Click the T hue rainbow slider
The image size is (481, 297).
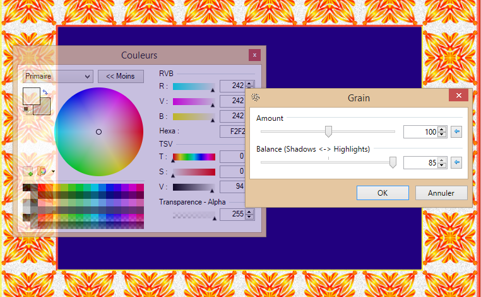click(x=194, y=157)
